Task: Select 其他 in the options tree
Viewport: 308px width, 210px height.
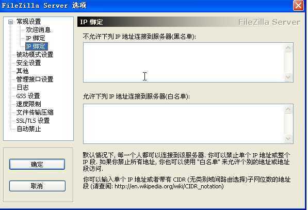Action: tap(22, 71)
